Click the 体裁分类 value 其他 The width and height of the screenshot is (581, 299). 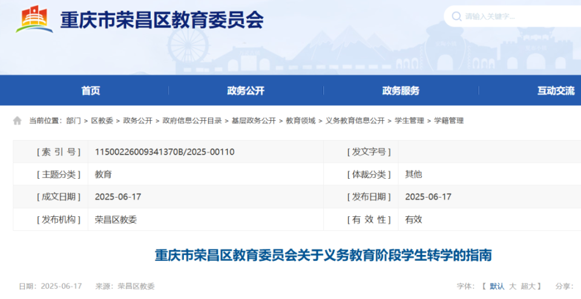tap(413, 175)
